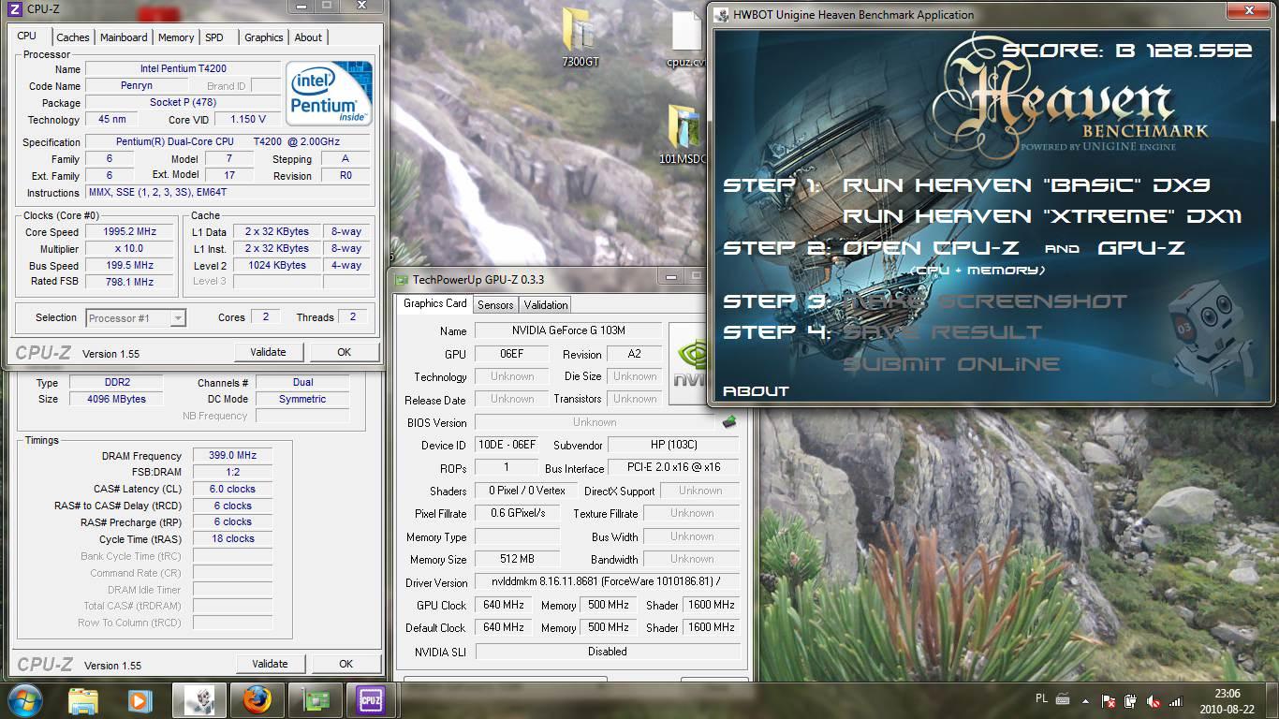Image resolution: width=1279 pixels, height=719 pixels.
Task: Click the GPU name field NVIDIA GeForce G 103M
Action: pos(568,330)
